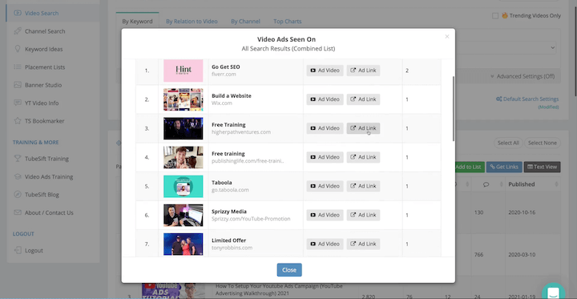Screen dimensions: 577x299
Task: Click the About / Contact Us envelope icon
Action: click(x=18, y=212)
